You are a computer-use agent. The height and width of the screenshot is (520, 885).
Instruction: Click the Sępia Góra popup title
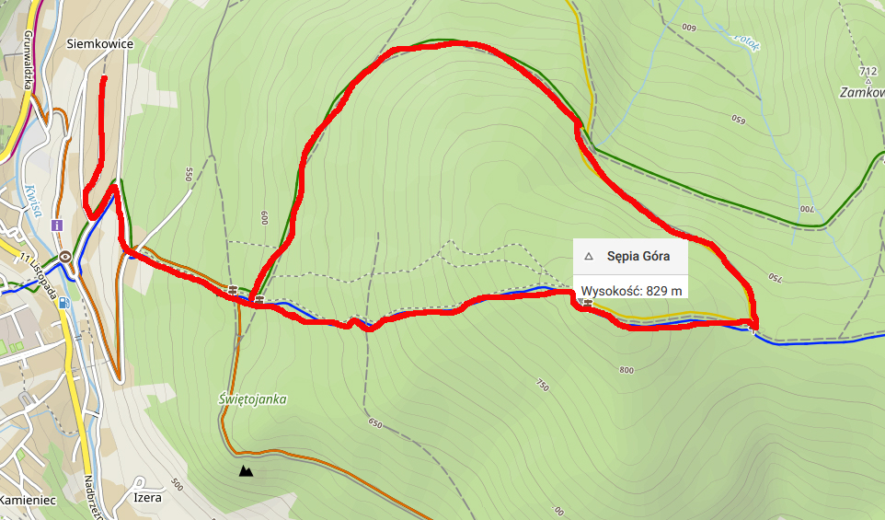[x=638, y=257]
